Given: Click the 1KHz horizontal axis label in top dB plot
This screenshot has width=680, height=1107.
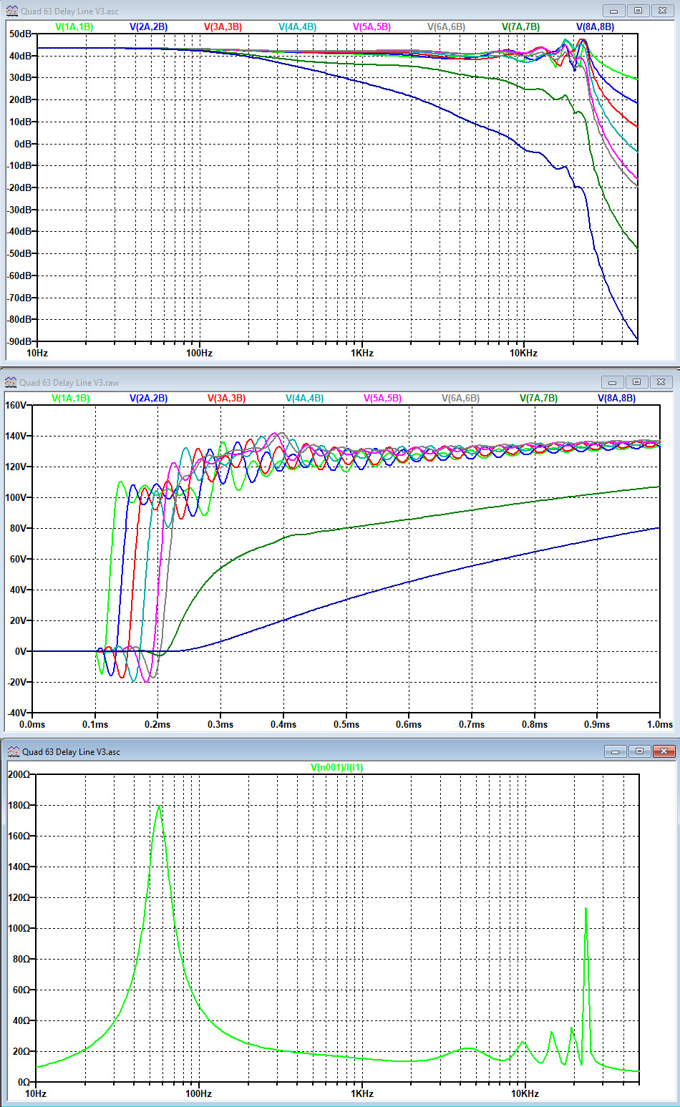Looking at the screenshot, I should pos(362,353).
